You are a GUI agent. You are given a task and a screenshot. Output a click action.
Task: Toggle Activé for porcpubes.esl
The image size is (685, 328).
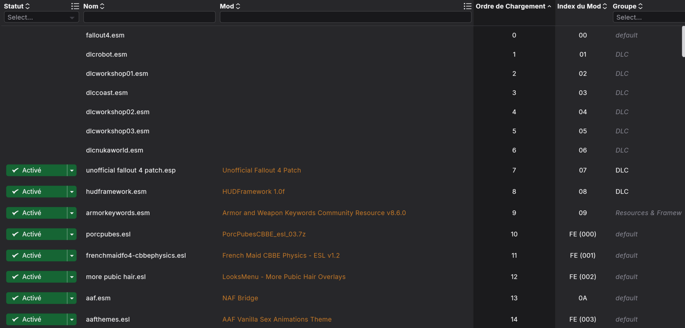(36, 234)
